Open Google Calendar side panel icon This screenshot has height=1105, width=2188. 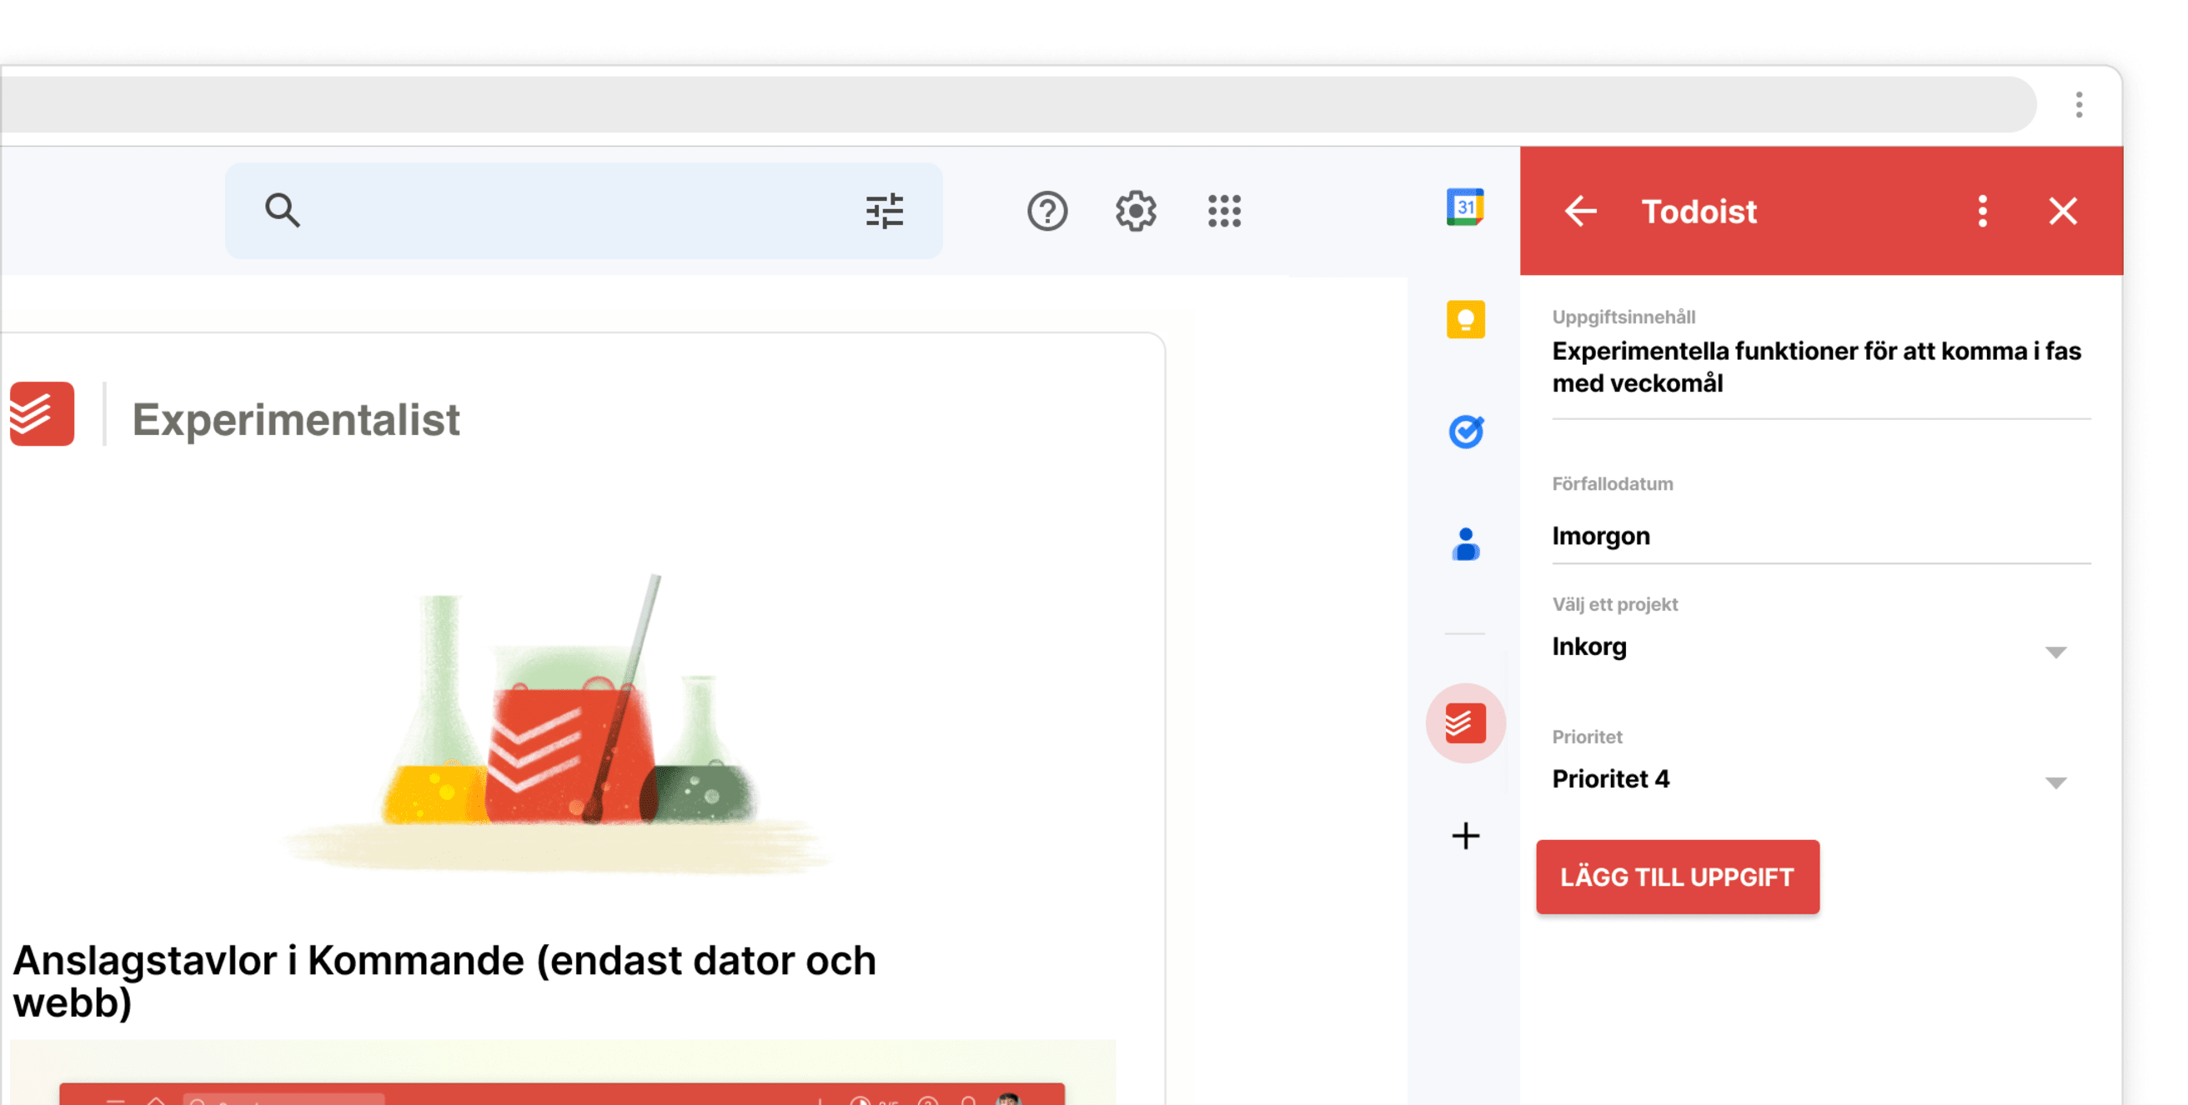(x=1465, y=208)
